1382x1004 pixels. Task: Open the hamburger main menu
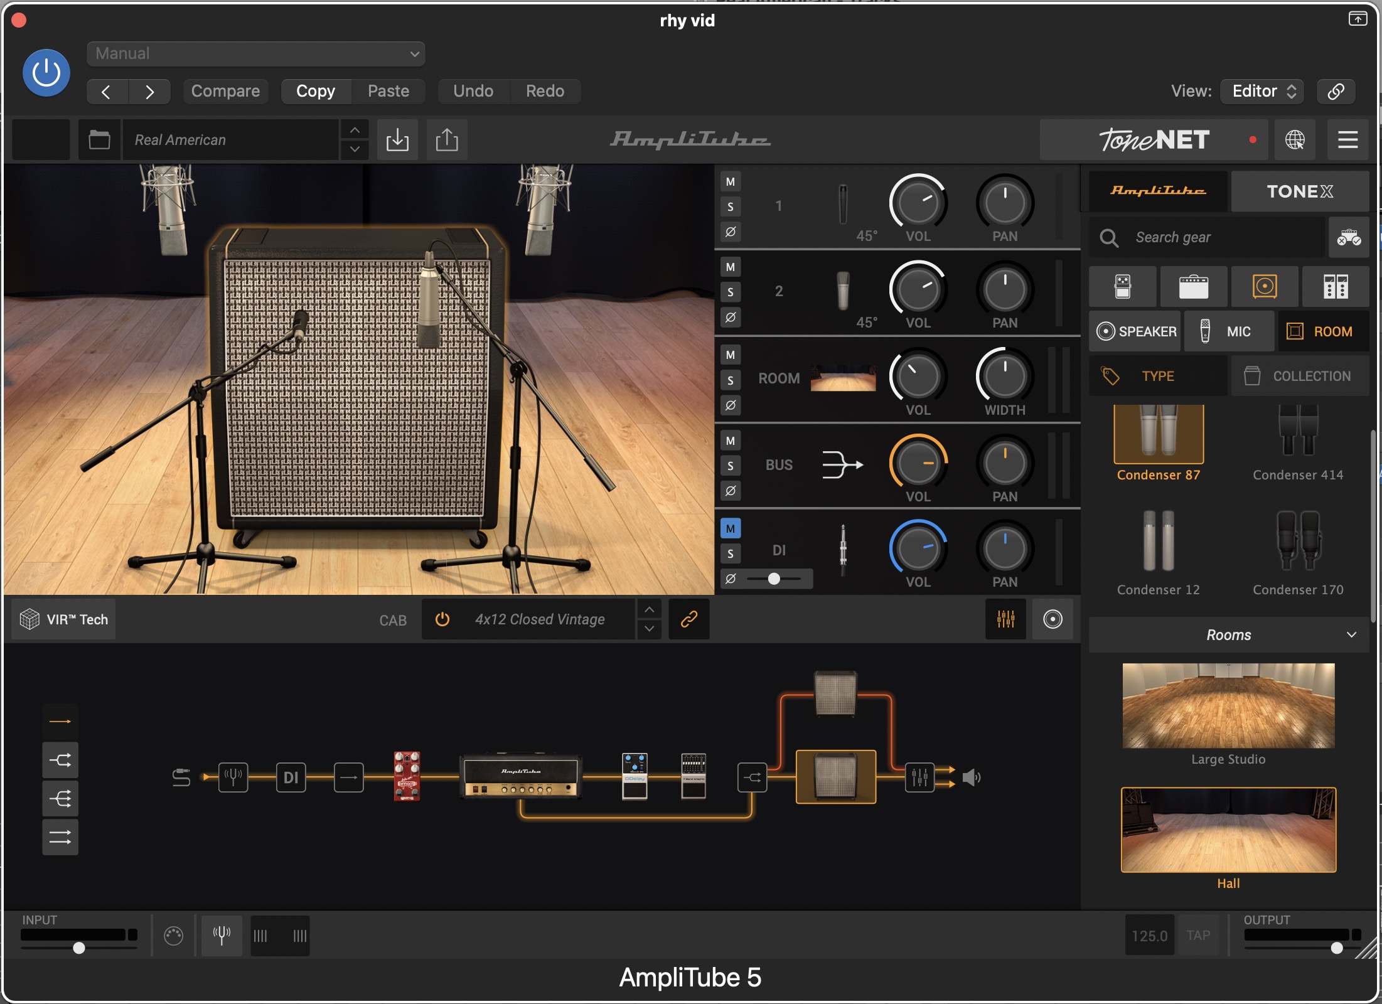(1347, 139)
